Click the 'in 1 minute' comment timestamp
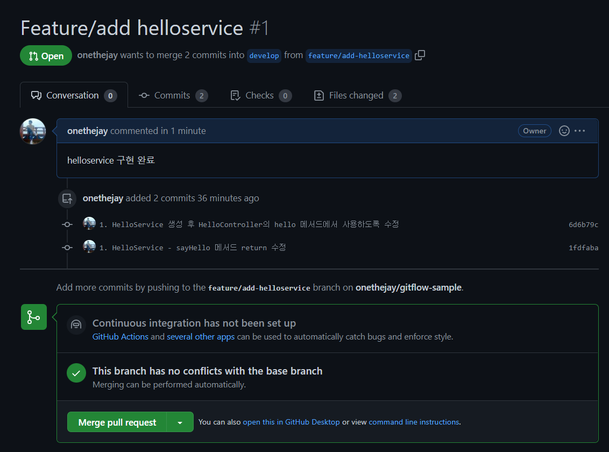The width and height of the screenshot is (609, 452). pos(183,131)
